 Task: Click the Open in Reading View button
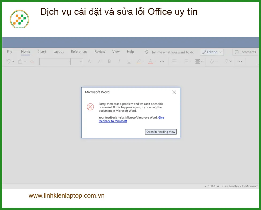161,132
